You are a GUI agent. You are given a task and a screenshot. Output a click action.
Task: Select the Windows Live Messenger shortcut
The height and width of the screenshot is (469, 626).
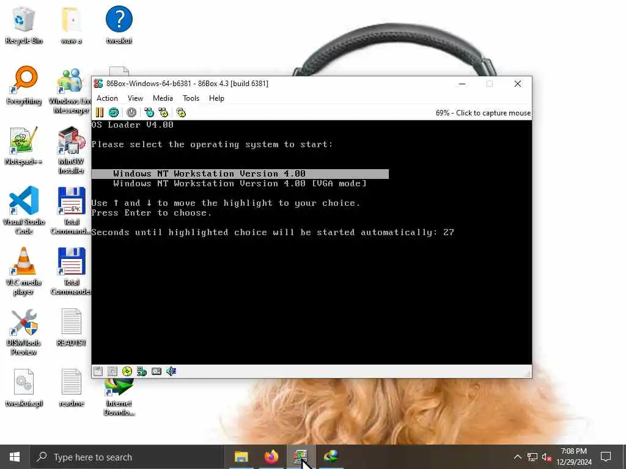tap(71, 90)
